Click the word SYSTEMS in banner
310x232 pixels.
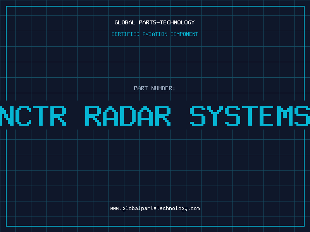[x=250, y=116]
